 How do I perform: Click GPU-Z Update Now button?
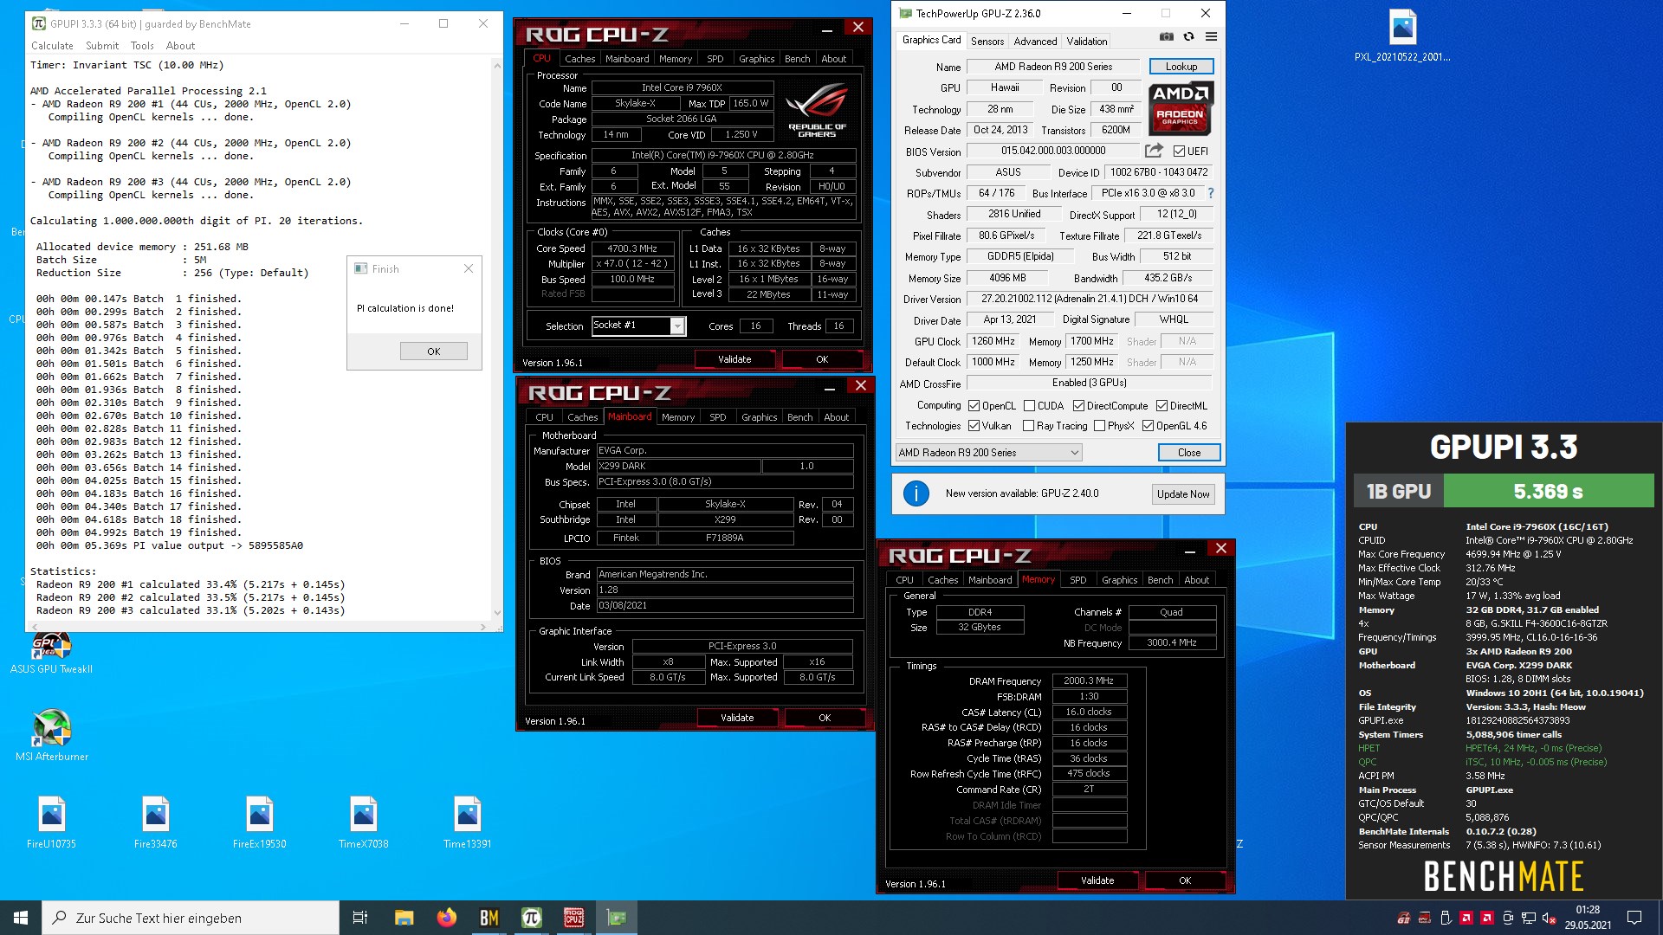(x=1183, y=493)
